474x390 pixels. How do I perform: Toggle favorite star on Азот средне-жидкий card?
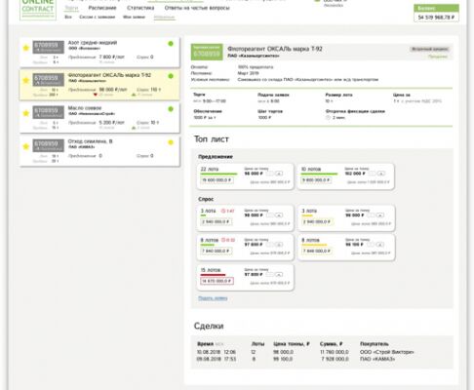[26, 48]
